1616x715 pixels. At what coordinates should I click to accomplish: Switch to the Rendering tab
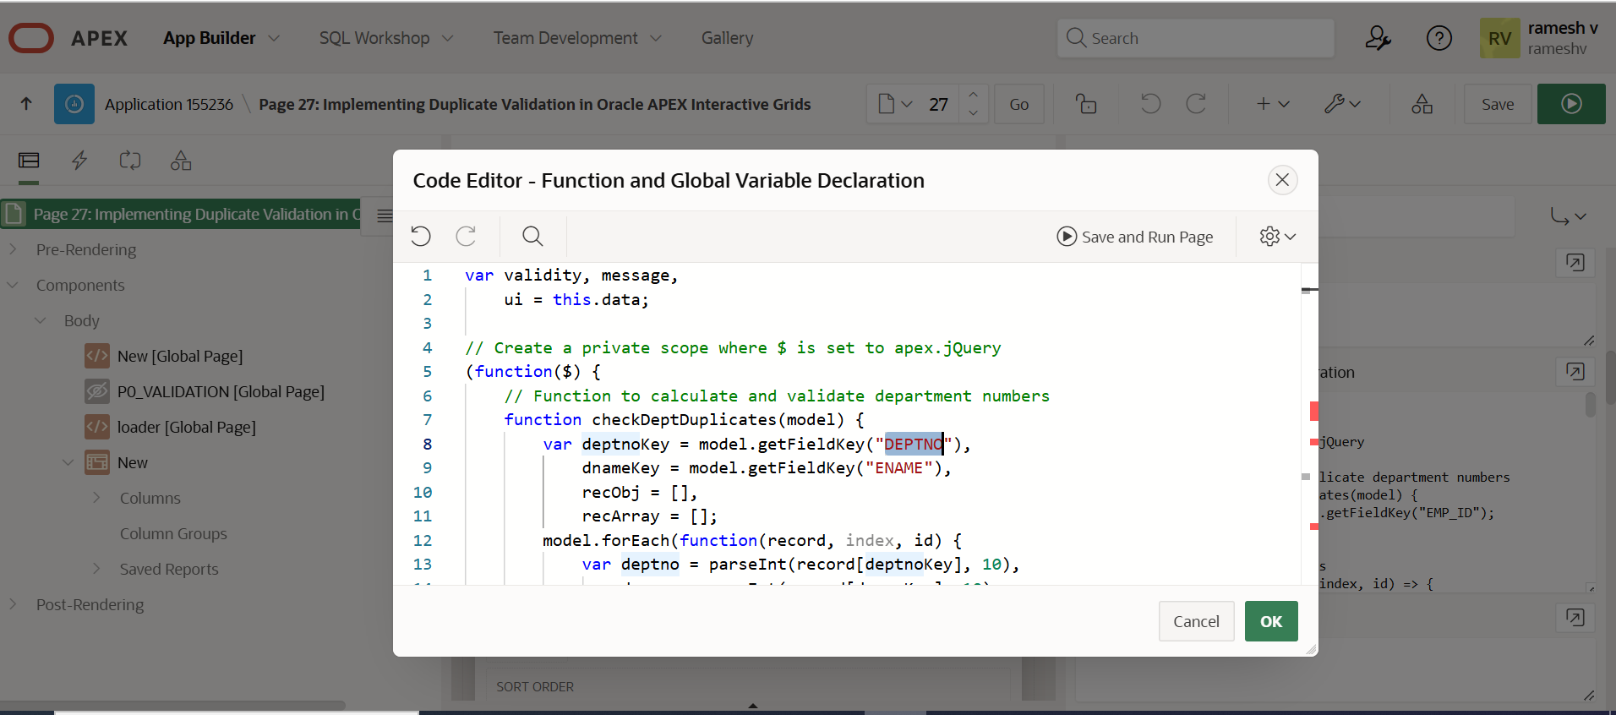click(29, 160)
